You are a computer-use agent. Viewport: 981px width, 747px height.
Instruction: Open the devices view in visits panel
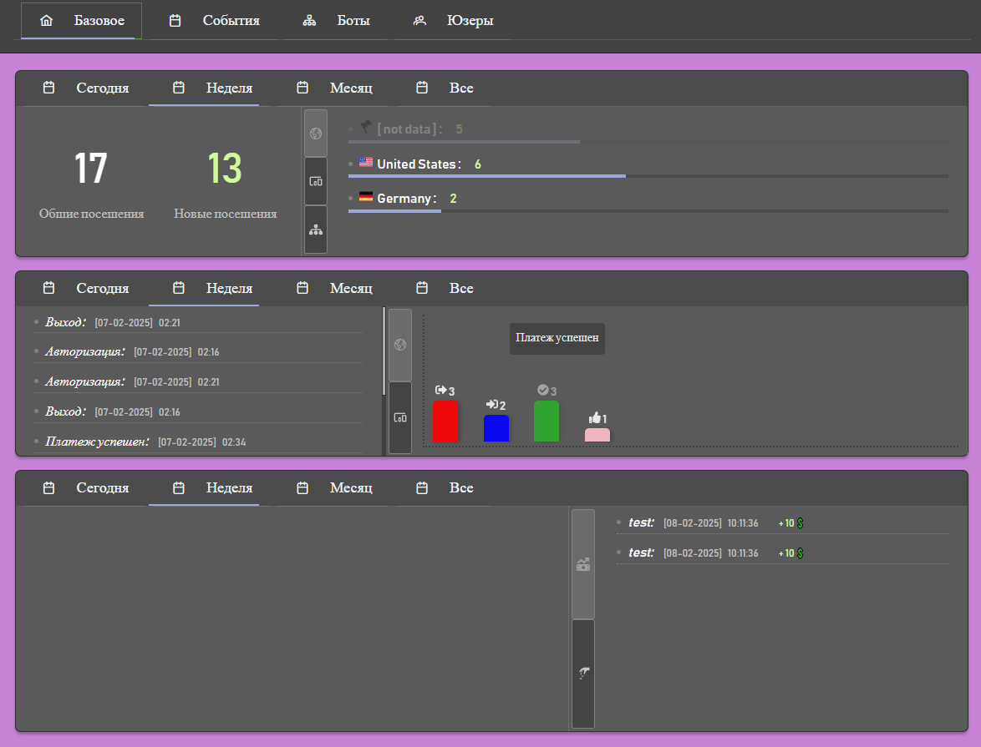pos(316,181)
